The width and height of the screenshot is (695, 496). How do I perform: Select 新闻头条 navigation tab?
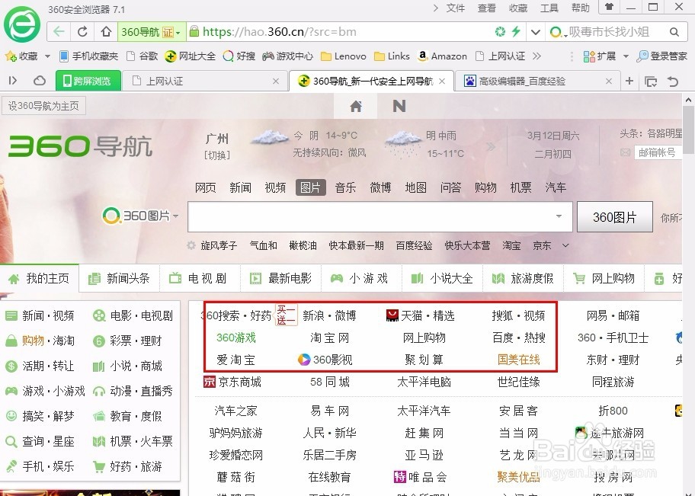119,278
